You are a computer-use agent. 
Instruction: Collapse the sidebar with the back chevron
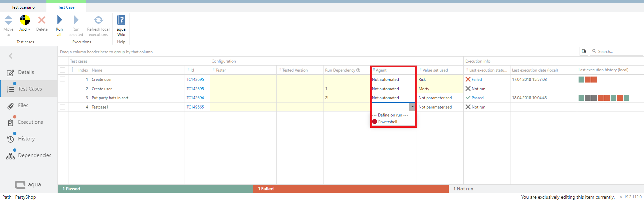point(11,56)
